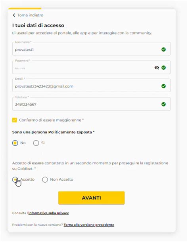This screenshot has height=242, width=188.
Task: Click the yellow AVANTI button
Action: [x=91, y=198]
